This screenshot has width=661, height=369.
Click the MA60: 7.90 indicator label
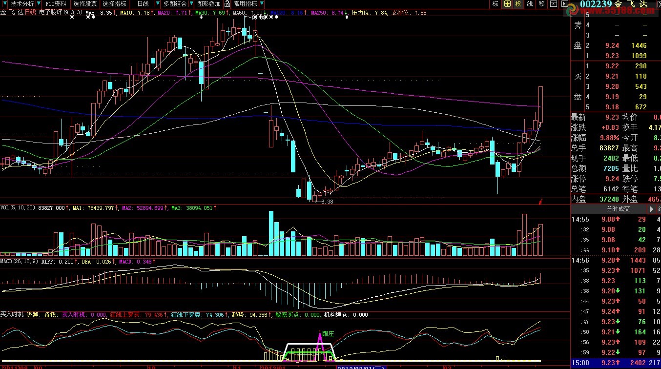tap(248, 13)
